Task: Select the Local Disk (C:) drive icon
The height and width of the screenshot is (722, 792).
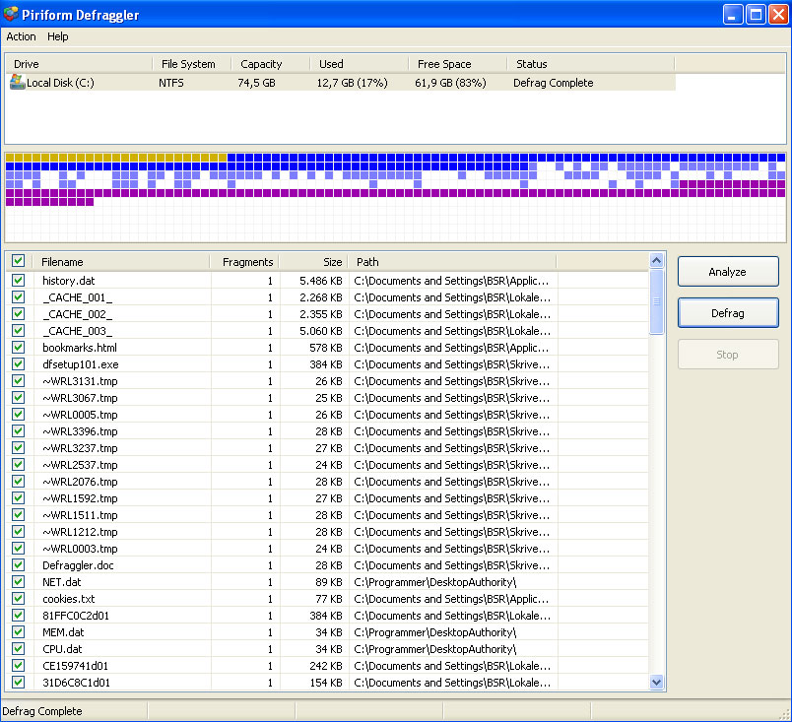Action: [17, 83]
